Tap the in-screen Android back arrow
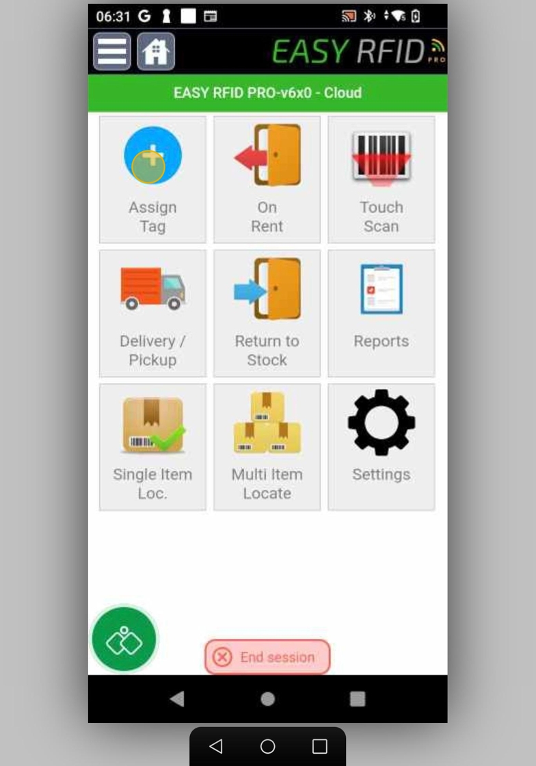 177,698
